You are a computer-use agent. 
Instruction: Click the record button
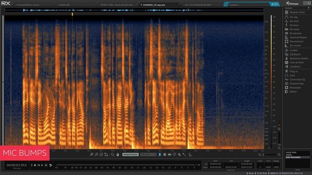[x=35, y=165]
